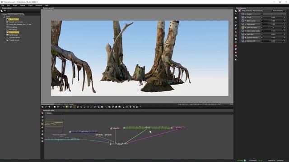Viewport: 289px width, 162px height.
Task: Click the target/crosshair diamond icon in viewport toolbar
Action: [134, 107]
